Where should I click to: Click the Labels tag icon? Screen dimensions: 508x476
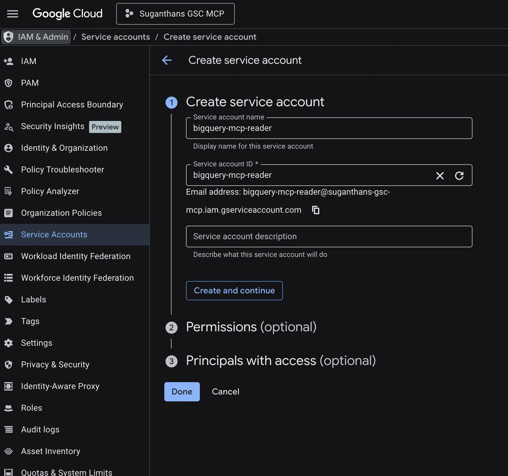[8, 300]
